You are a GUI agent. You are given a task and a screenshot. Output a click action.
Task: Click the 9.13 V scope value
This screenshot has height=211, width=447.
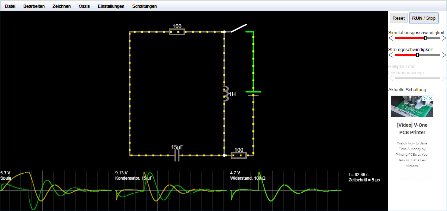121,173
